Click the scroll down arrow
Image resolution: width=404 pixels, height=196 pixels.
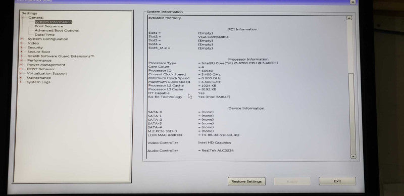[353, 156]
